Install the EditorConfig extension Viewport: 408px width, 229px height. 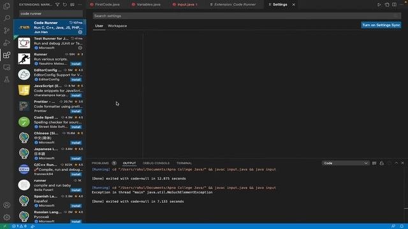pos(76,80)
